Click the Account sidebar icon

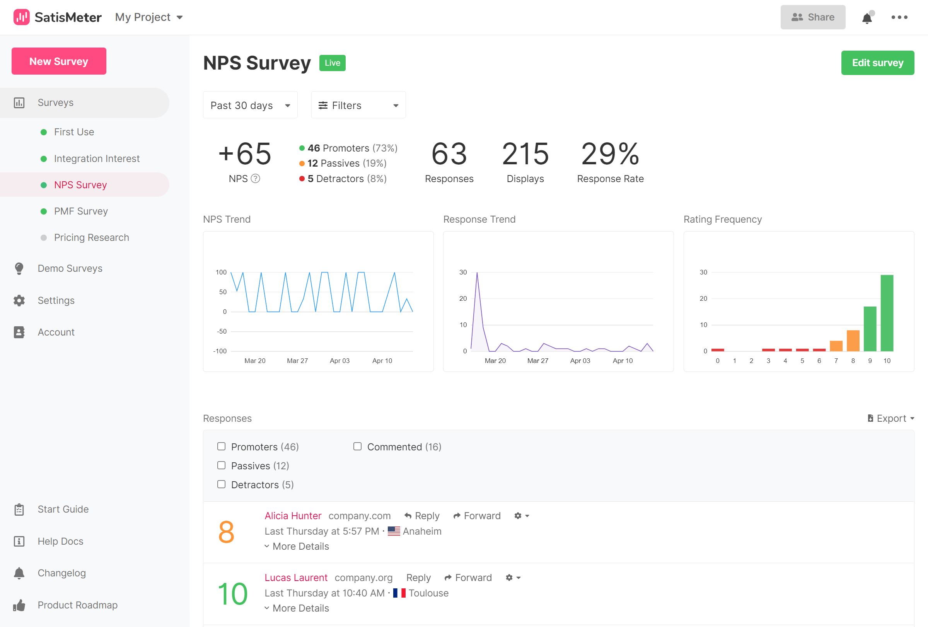click(x=19, y=331)
